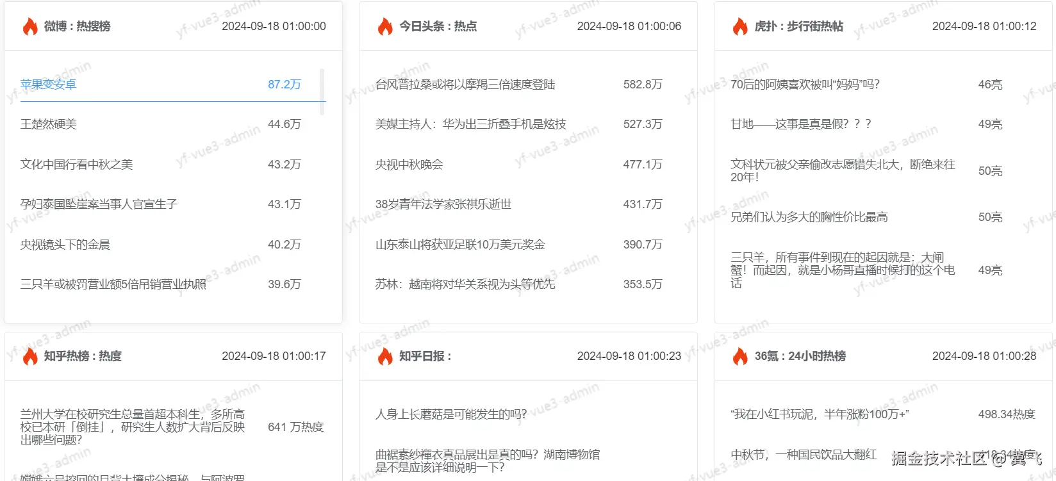1056x481 pixels.
Task: Click the flame icon beside 微博:热搜榜
Action: tap(30, 26)
